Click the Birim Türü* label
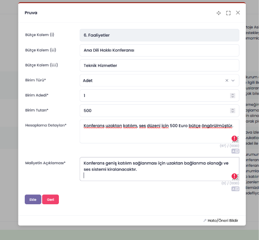Viewport: 259px width, 240px height. [35, 80]
